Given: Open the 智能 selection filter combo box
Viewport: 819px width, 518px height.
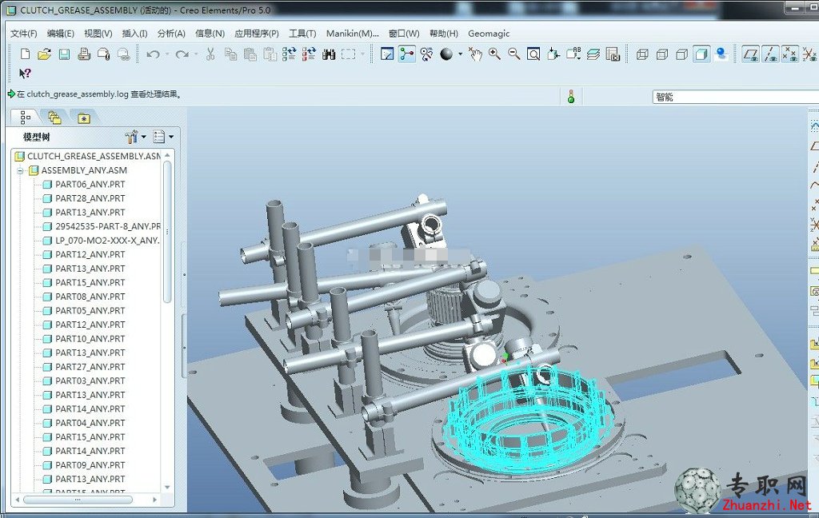Looking at the screenshot, I should pos(736,98).
